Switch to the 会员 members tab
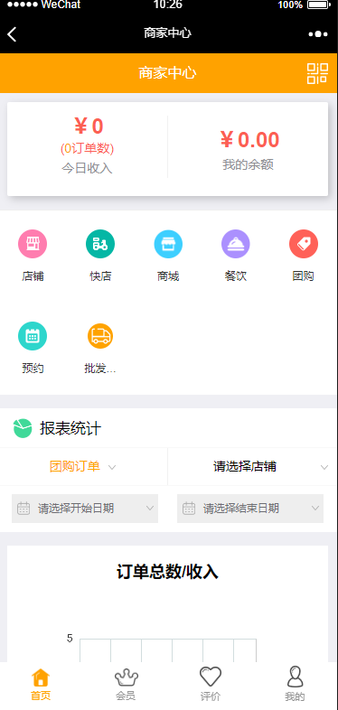 126,685
